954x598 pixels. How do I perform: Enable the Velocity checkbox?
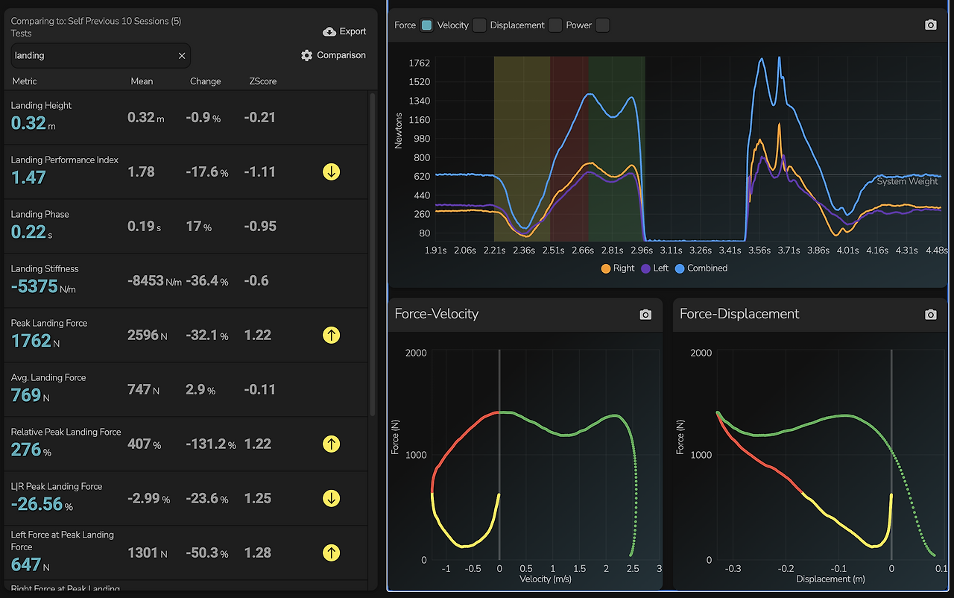coord(479,25)
